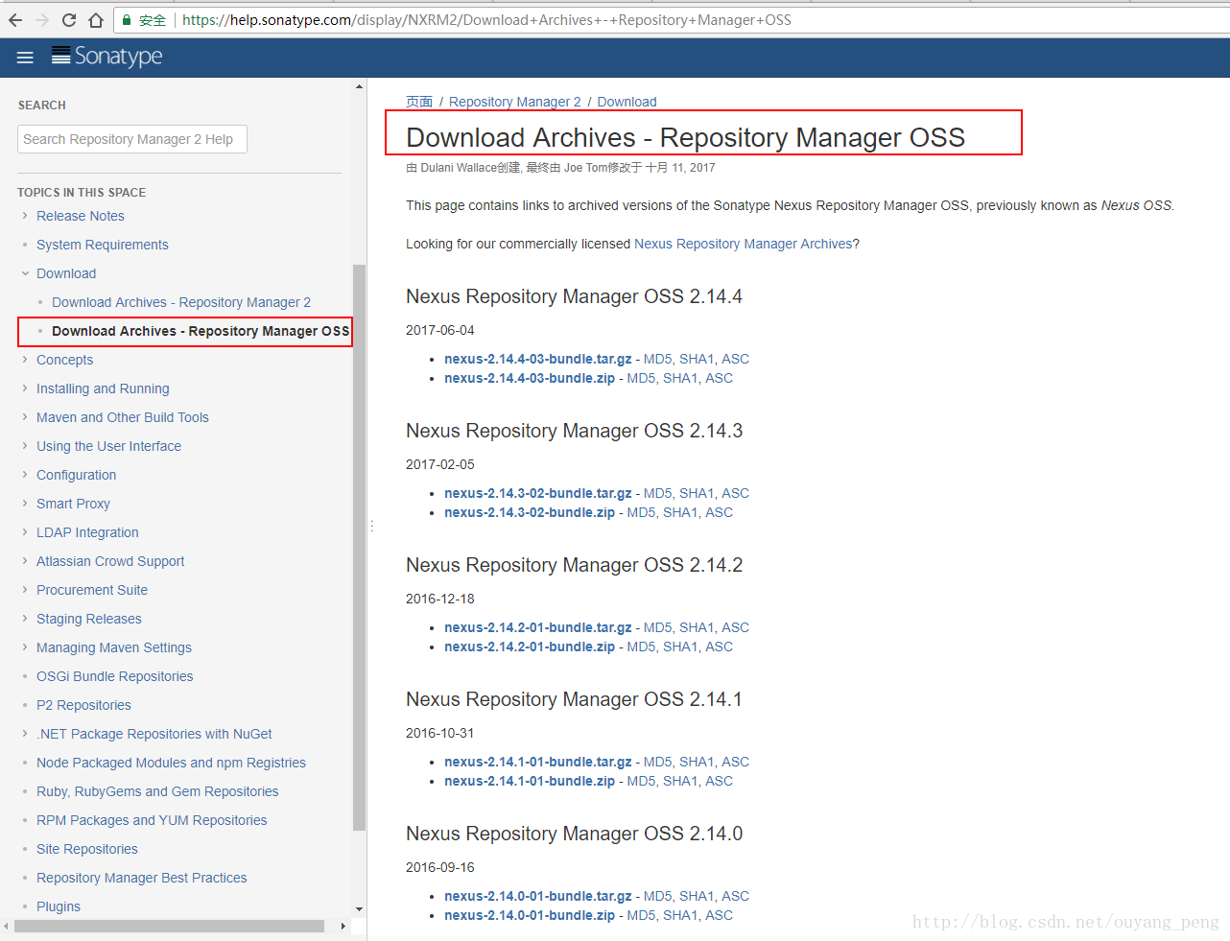Screen dimensions: 1230x941
Task: Expand Maven and Other Build Tools chevron
Action: coord(25,417)
